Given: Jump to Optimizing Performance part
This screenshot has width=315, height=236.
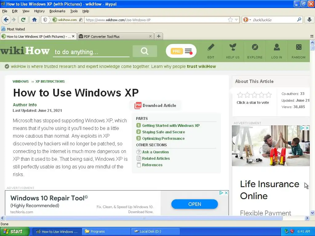Looking at the screenshot, I should click(x=163, y=139).
